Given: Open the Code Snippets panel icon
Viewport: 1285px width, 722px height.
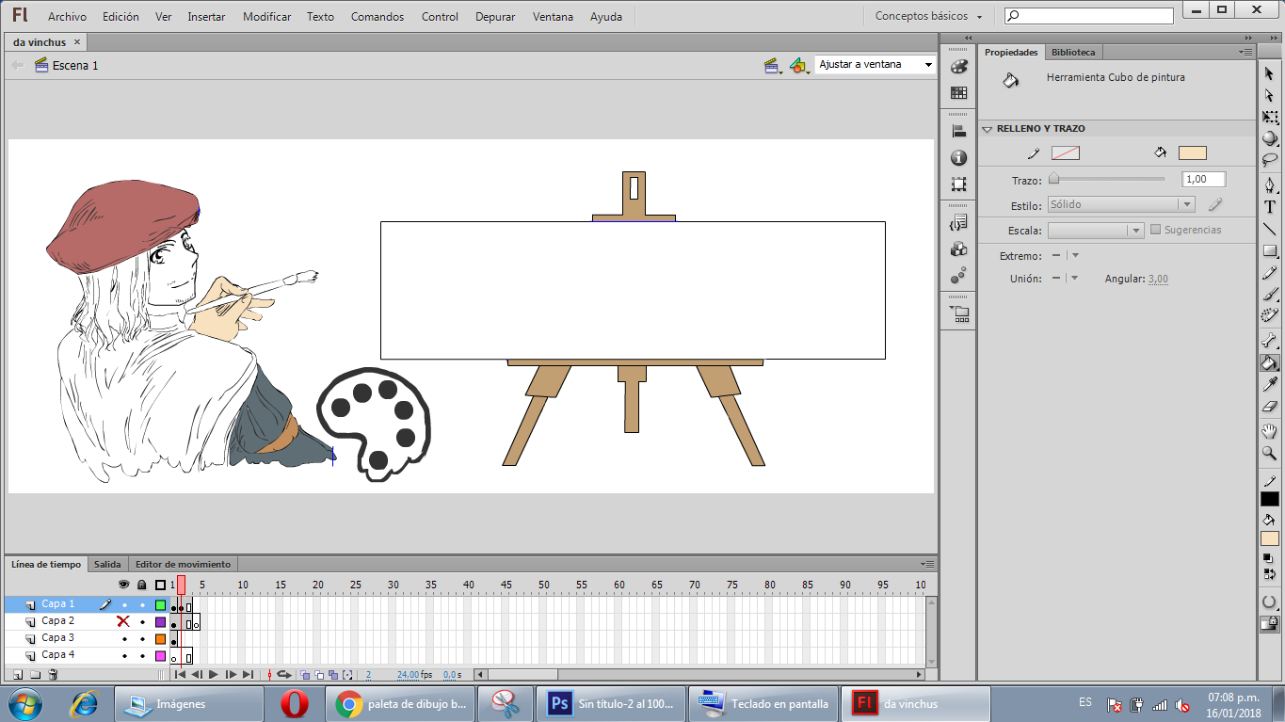Looking at the screenshot, I should pos(959,223).
